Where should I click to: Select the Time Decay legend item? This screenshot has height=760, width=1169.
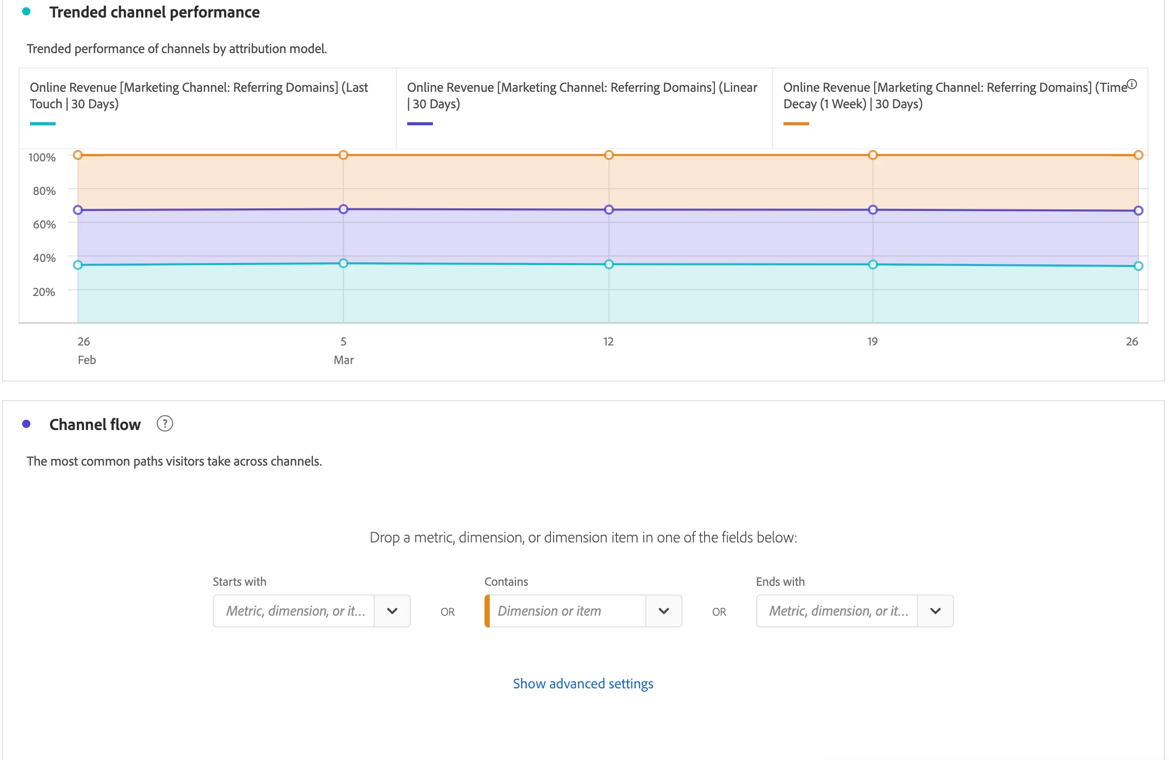pos(955,95)
